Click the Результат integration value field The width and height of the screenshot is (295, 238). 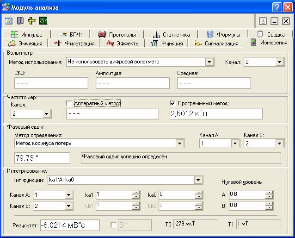[69, 225]
